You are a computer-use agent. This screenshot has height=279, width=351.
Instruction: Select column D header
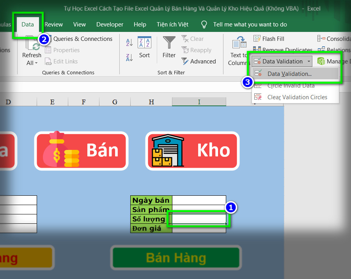18,102
